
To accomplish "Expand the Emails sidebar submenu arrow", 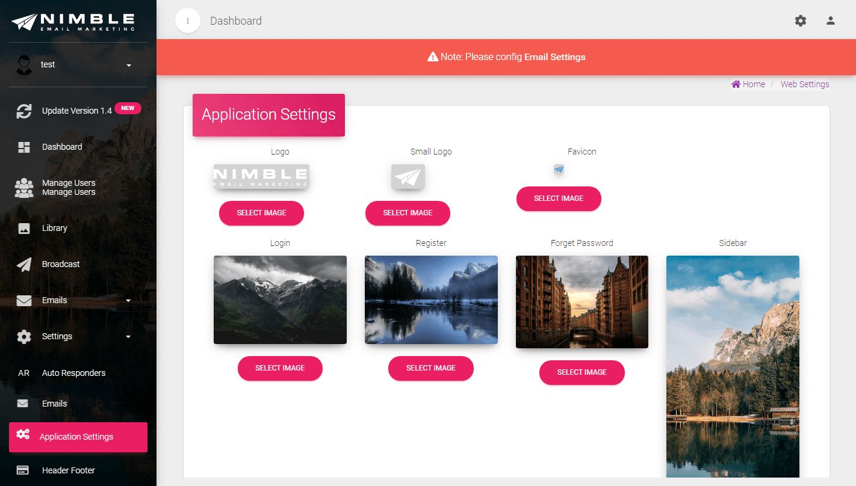I will pos(128,301).
